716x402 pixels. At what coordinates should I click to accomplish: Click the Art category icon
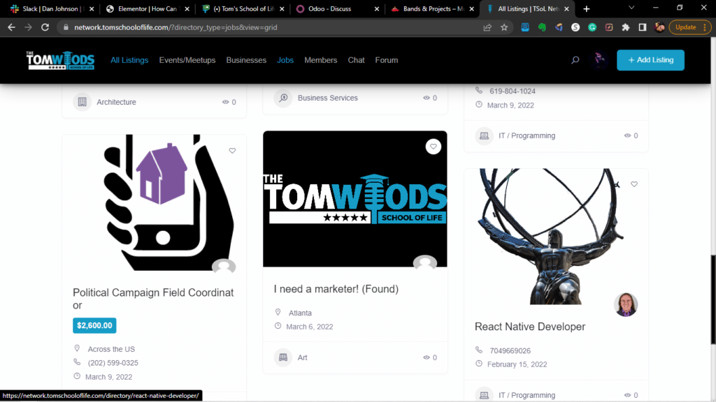tap(283, 357)
